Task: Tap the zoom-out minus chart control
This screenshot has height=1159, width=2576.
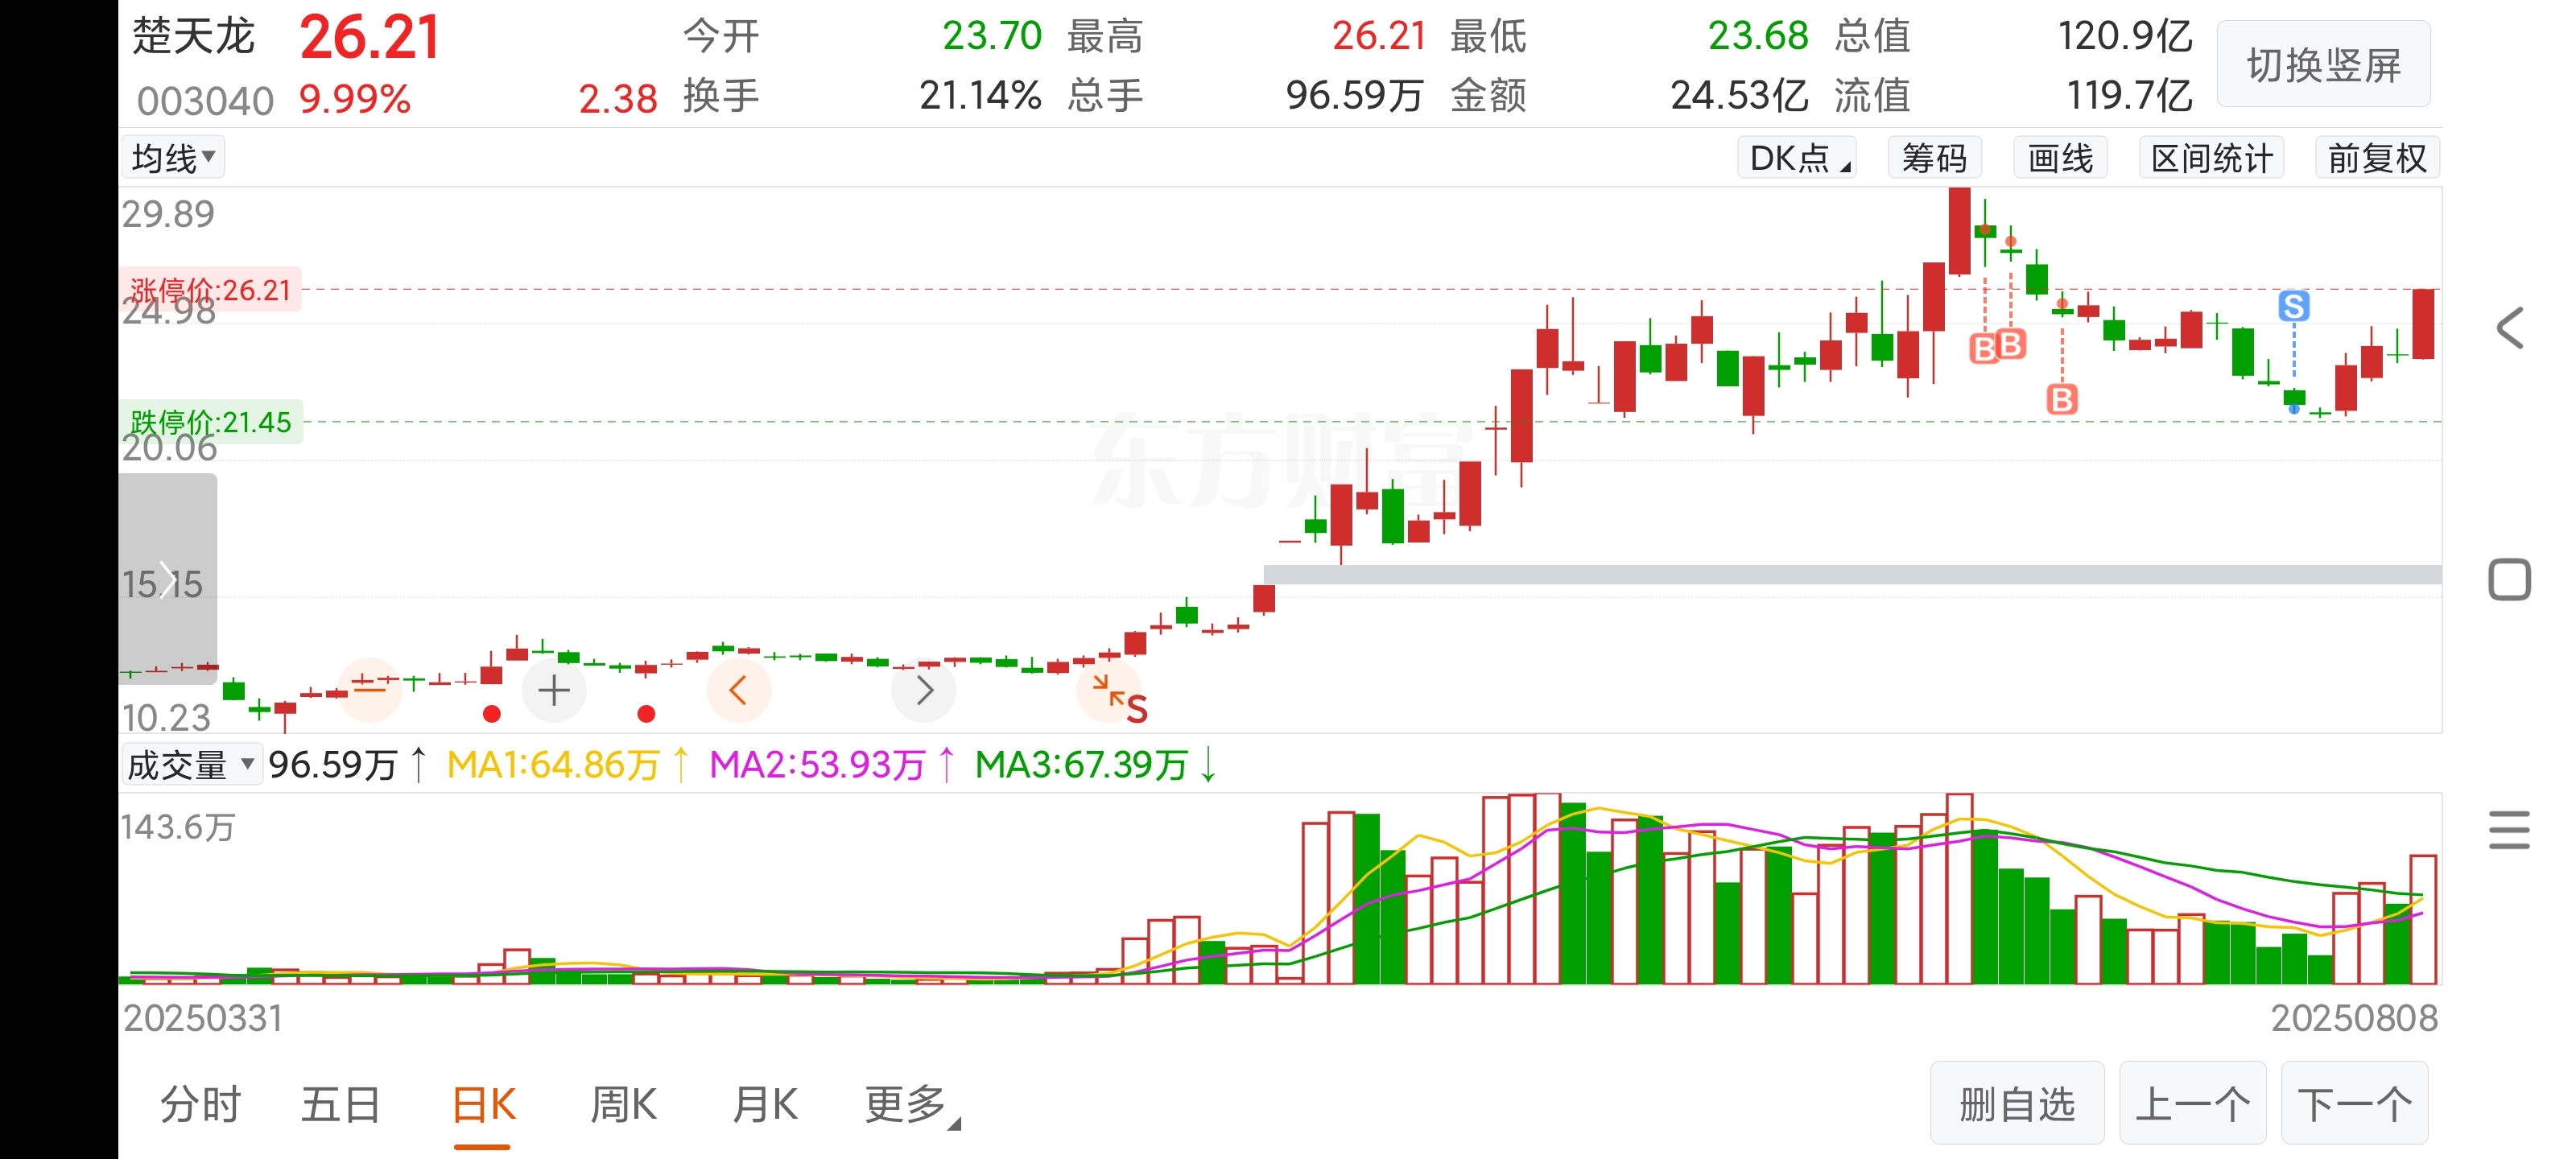Action: pyautogui.click(x=369, y=689)
